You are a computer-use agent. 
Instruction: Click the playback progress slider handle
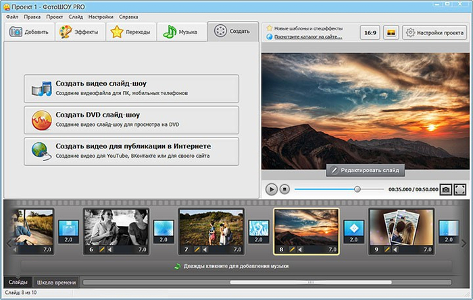(357, 189)
